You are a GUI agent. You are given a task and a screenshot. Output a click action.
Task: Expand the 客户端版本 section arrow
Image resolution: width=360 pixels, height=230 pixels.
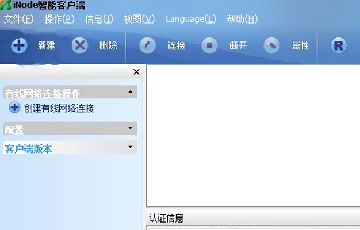tap(131, 148)
